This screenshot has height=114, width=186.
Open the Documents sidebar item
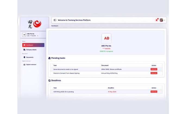[30, 57]
